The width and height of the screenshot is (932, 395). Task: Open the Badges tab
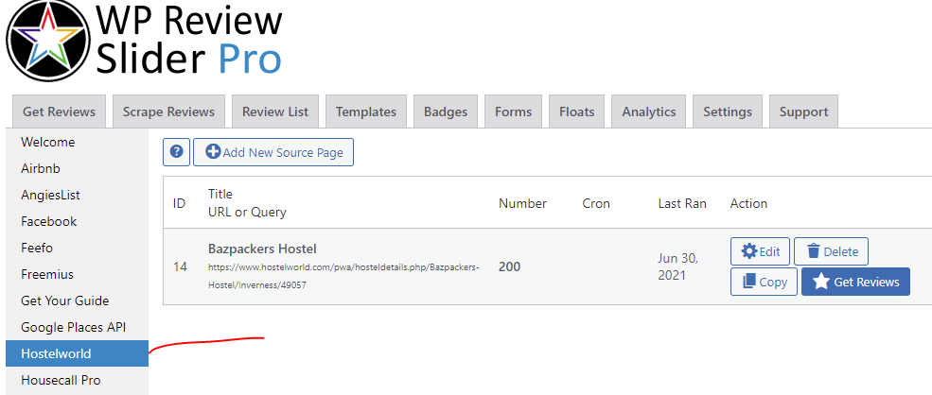446,112
